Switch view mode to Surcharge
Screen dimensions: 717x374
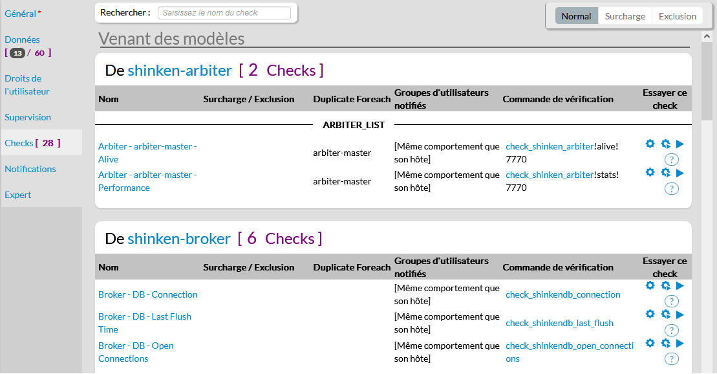625,16
